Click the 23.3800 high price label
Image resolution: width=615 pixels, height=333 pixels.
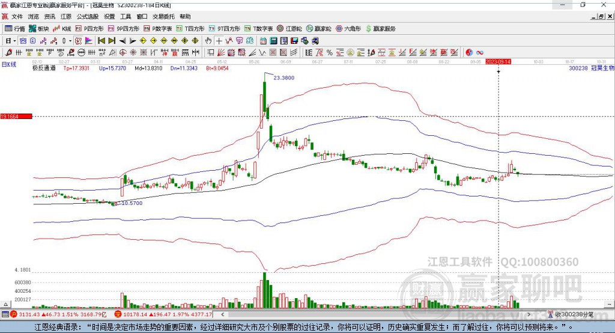[283, 78]
